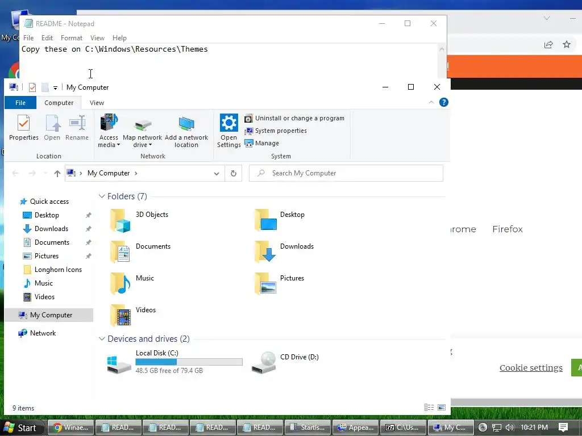Select CD Drive (D:) icon
This screenshot has height=436, width=582.
pos(264,363)
